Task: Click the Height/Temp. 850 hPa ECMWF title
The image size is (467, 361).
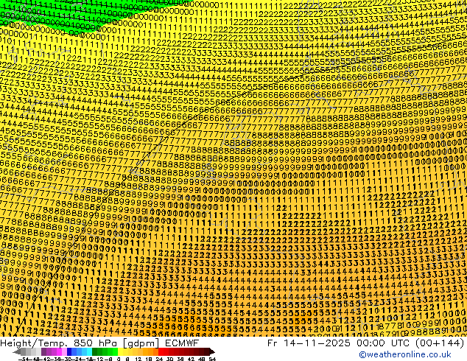Action: click(x=99, y=343)
